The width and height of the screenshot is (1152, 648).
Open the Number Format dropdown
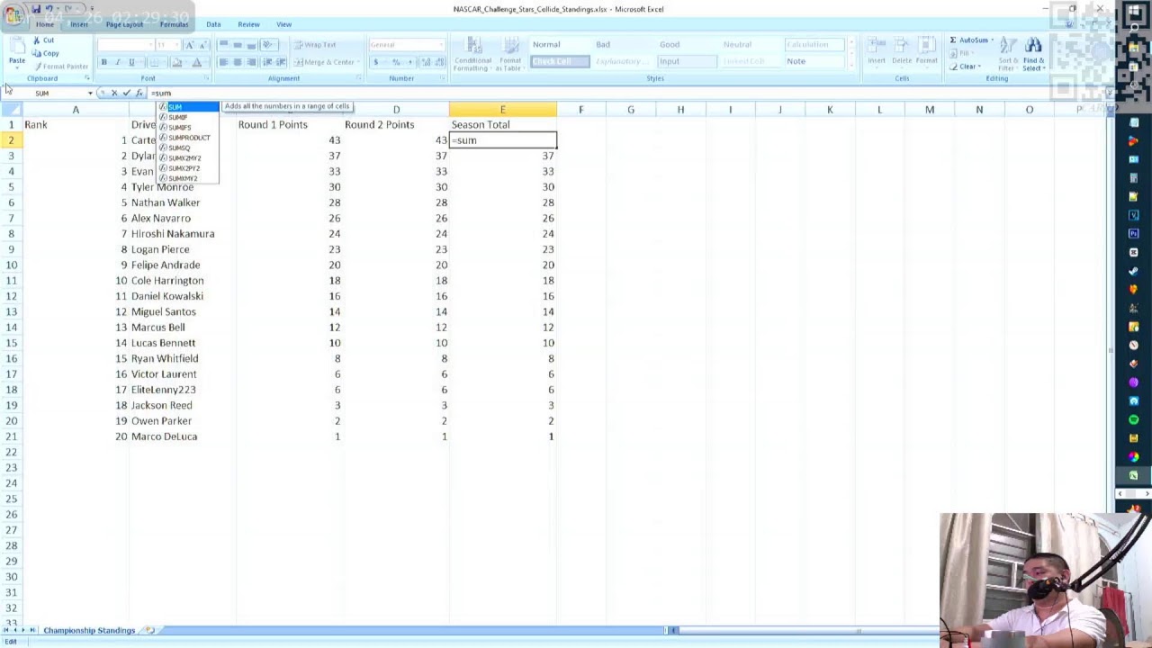(x=442, y=44)
